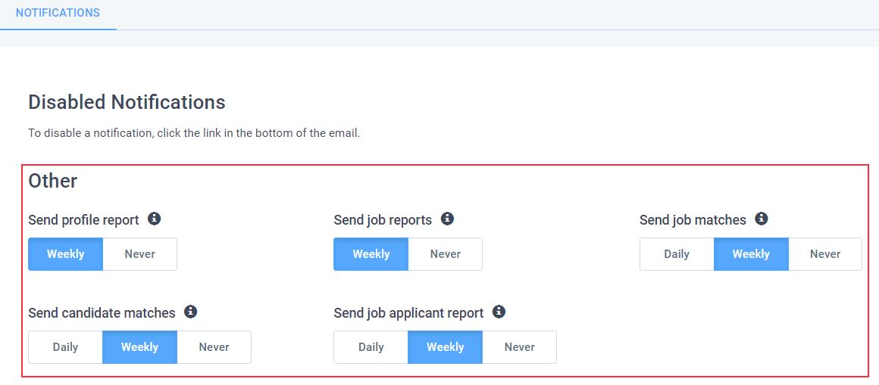Choose Weekly for candidate matches
This screenshot has height=385, width=879.
(140, 347)
